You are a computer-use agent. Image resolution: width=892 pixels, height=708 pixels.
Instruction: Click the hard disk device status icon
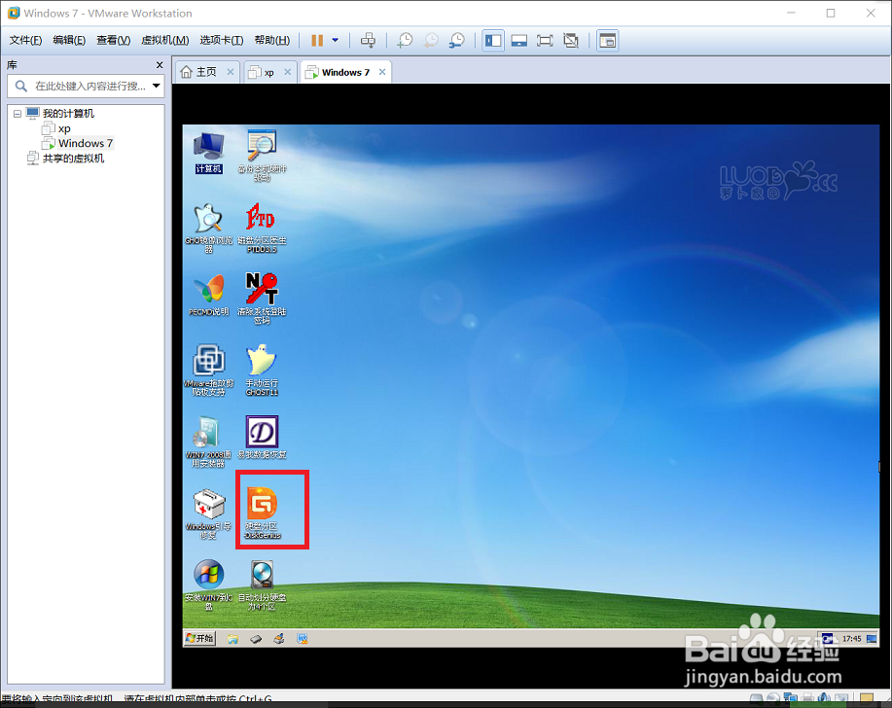(x=756, y=698)
